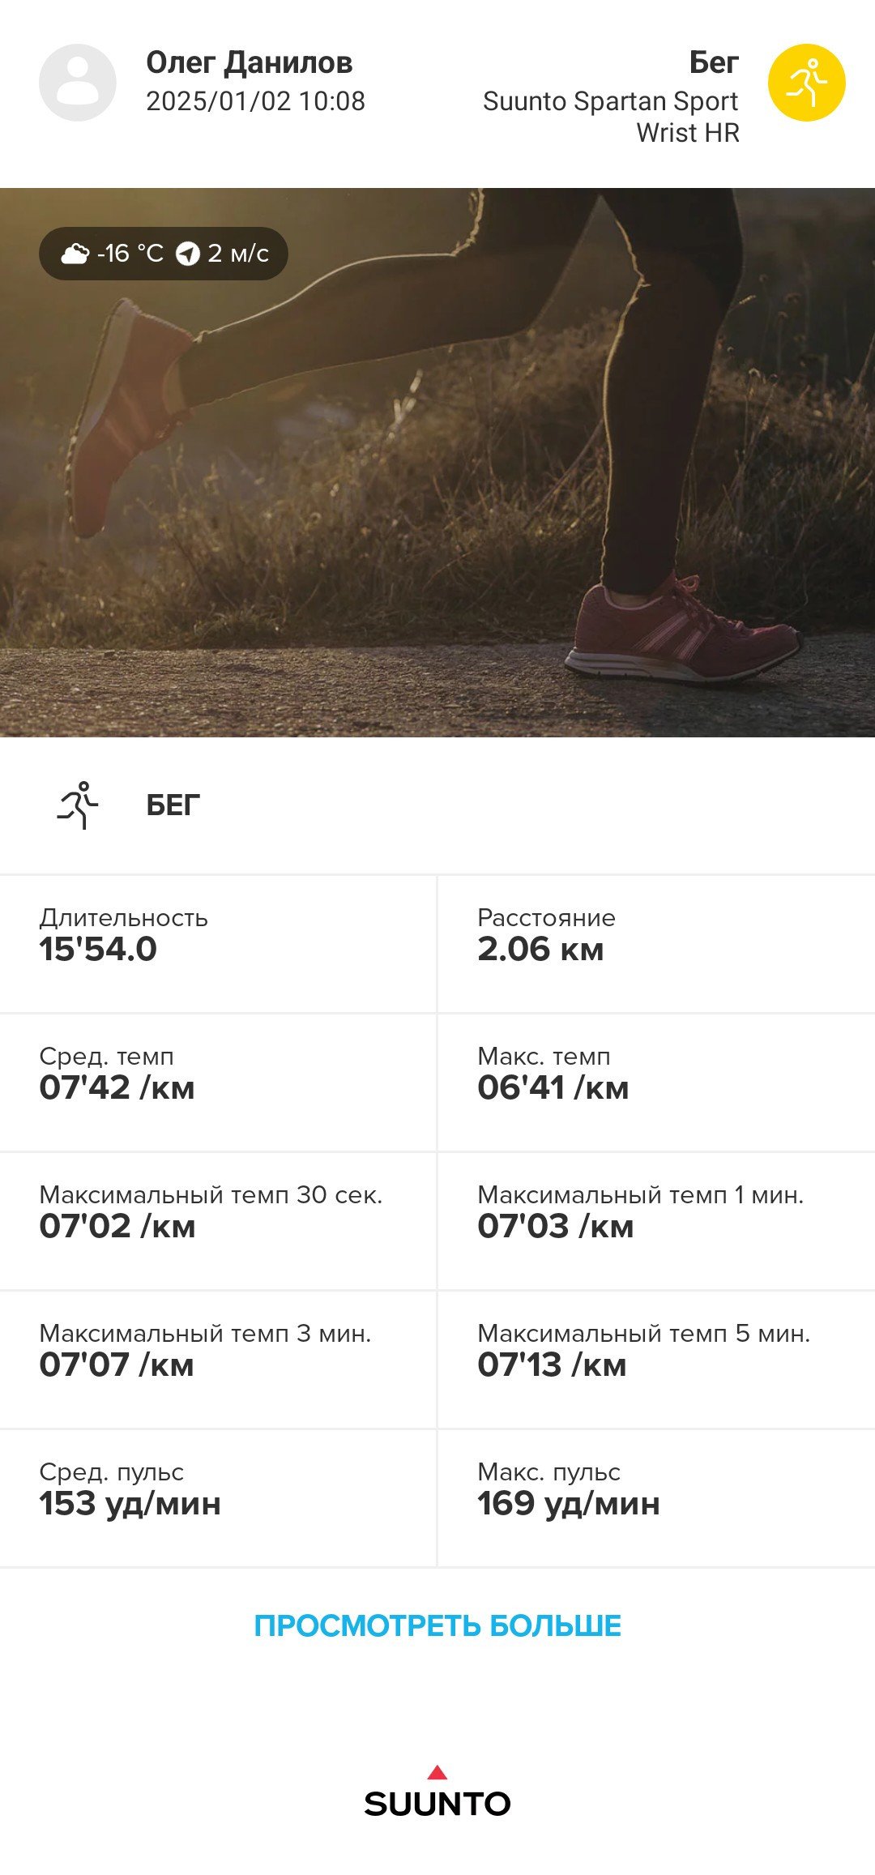The width and height of the screenshot is (875, 1875).
Task: Tap Максимальный темп 5 мин. value
Action: (x=552, y=1365)
